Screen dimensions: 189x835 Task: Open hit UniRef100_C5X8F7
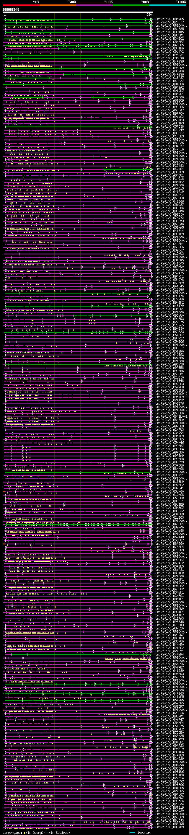[170, 42]
